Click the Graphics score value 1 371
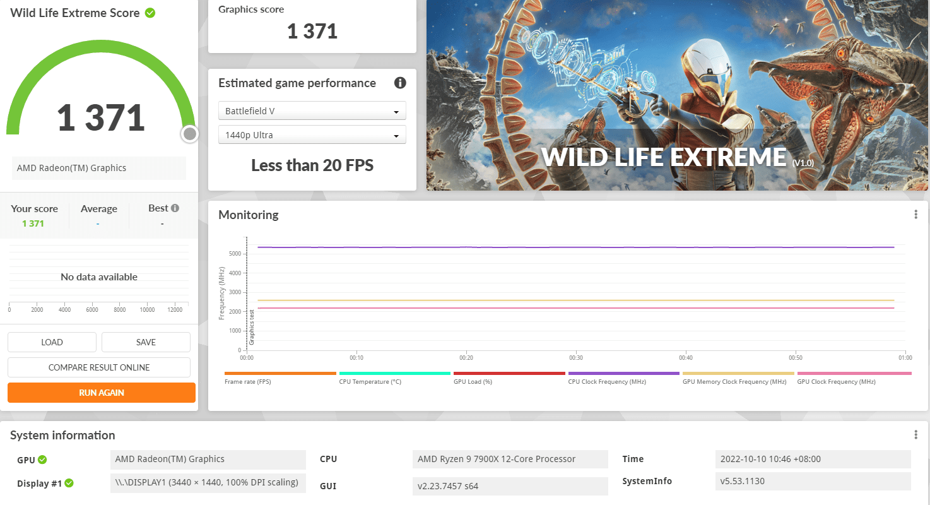The width and height of the screenshot is (930, 505). [312, 31]
